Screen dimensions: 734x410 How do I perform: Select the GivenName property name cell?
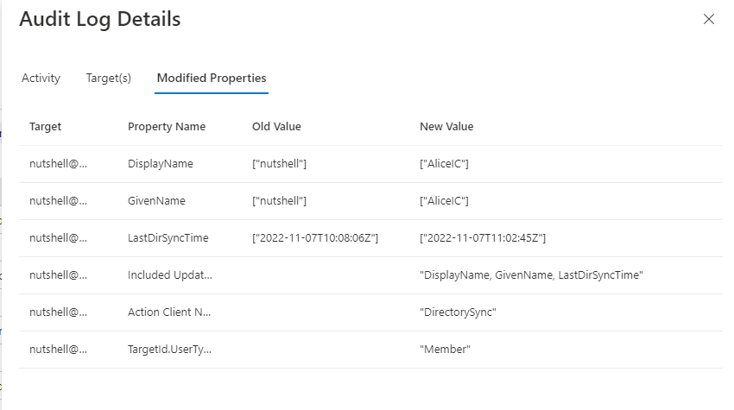coord(156,201)
